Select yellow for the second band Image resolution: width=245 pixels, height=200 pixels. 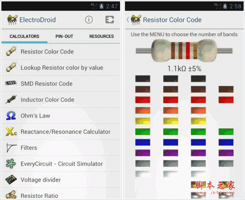click(171, 121)
